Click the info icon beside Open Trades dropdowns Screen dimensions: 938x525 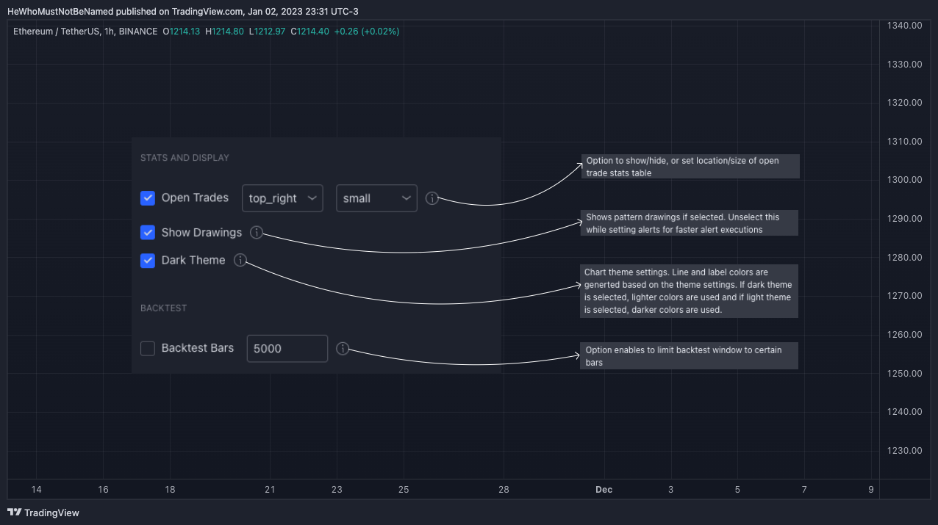coord(432,198)
